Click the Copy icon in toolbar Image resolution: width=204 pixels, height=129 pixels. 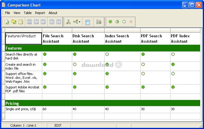36,22
